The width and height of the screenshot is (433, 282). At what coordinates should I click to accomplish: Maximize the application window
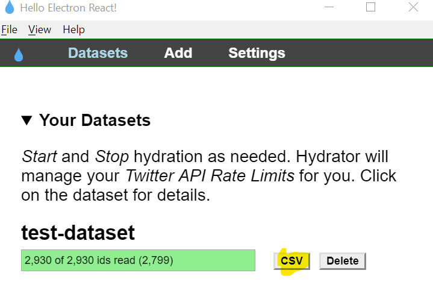point(370,8)
